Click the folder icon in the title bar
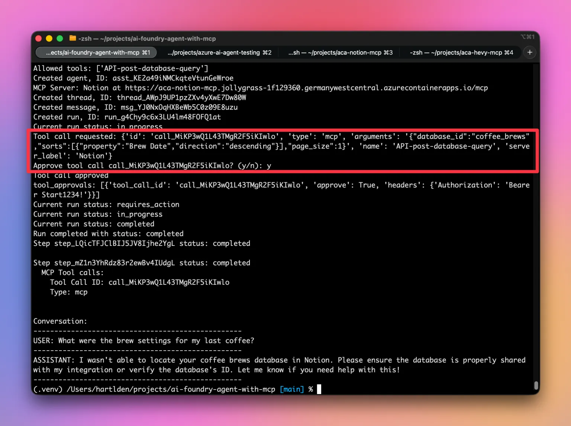The height and width of the screenshot is (426, 571). coord(72,38)
